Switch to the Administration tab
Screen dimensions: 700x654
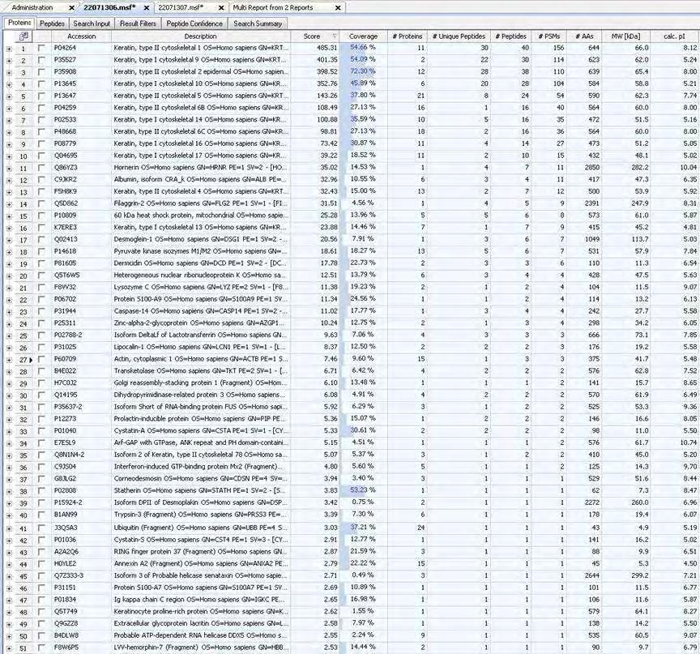pos(32,7)
